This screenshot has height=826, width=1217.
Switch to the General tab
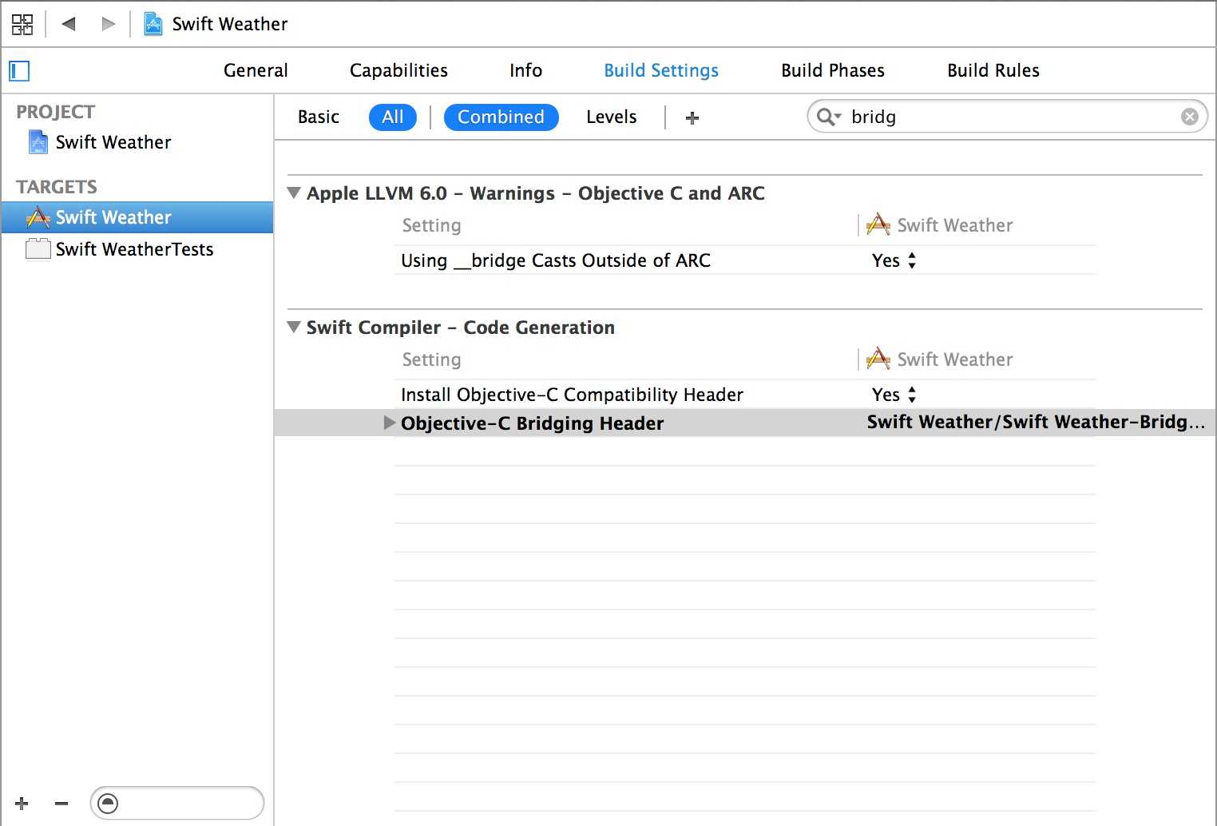(256, 70)
